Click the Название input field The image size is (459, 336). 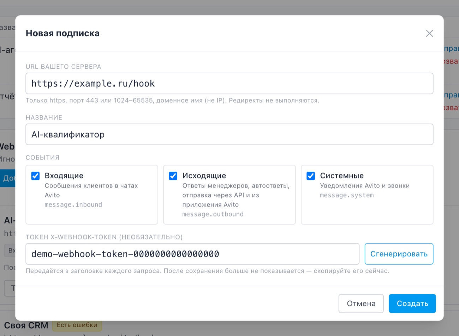coord(229,134)
